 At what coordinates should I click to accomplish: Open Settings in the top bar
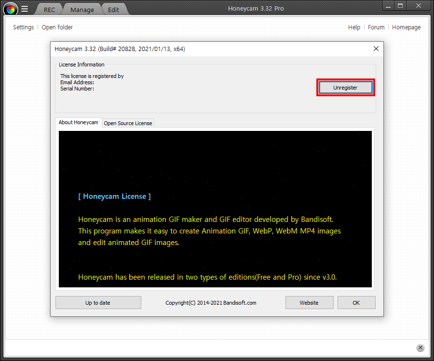tap(23, 27)
